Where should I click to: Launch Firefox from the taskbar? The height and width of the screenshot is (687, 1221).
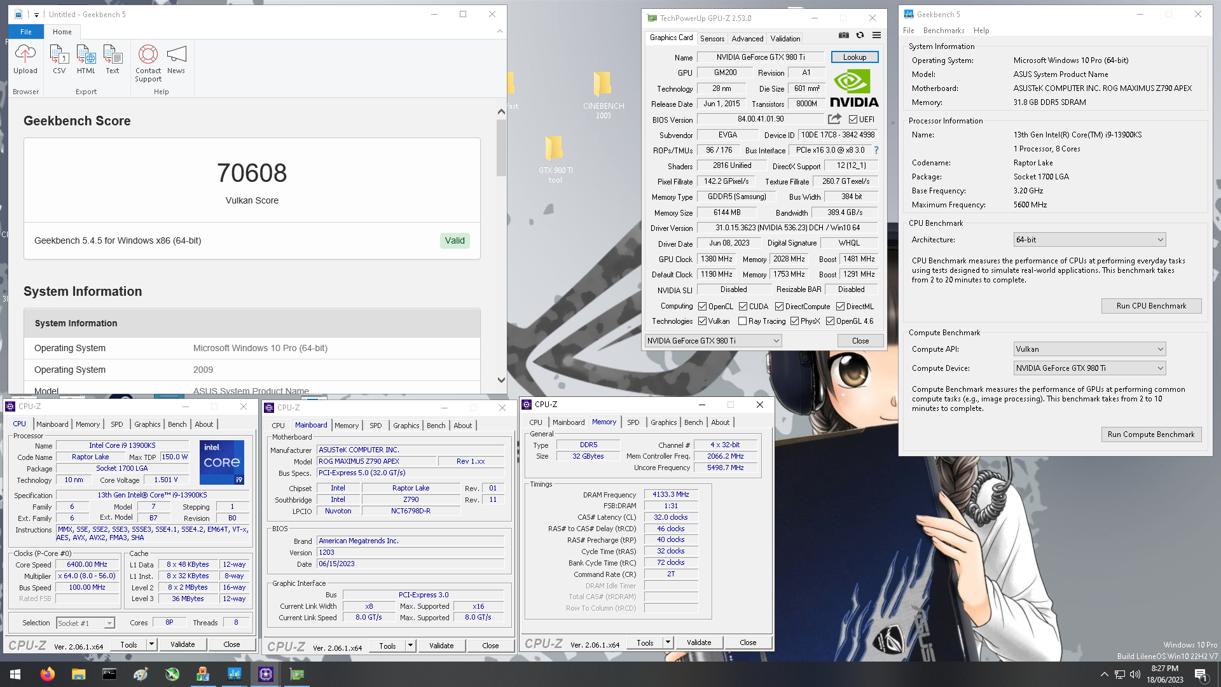click(47, 674)
